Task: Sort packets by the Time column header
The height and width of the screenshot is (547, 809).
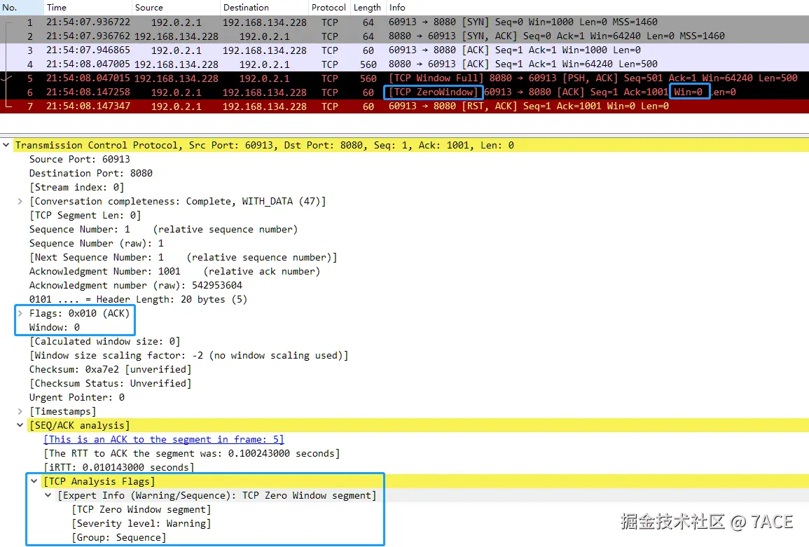Action: 88,7
